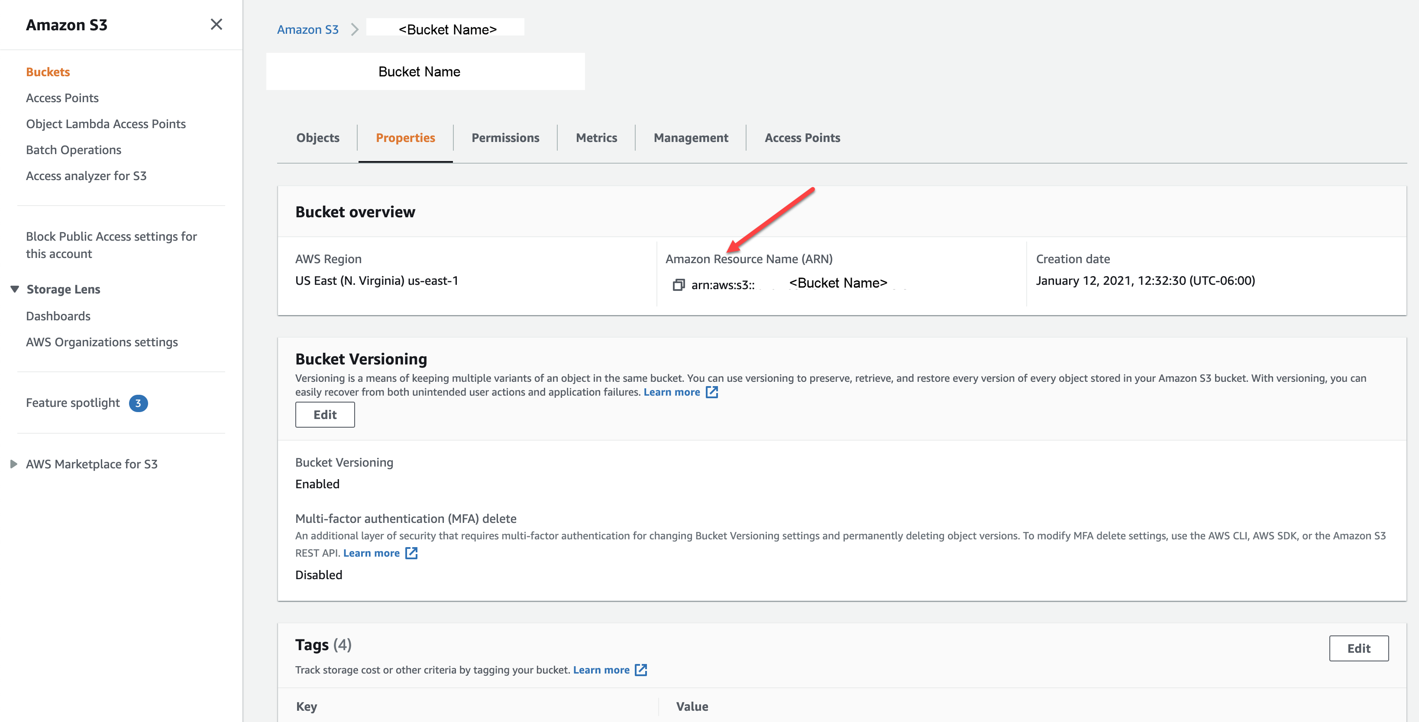Screen dimensions: 1419x722
Task: Collapse the Storage Lens section
Action: coord(15,289)
